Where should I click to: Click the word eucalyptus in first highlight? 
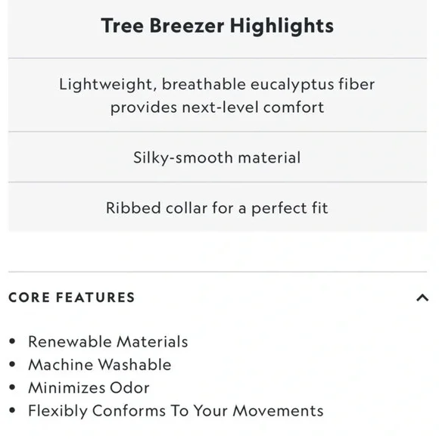(x=292, y=85)
